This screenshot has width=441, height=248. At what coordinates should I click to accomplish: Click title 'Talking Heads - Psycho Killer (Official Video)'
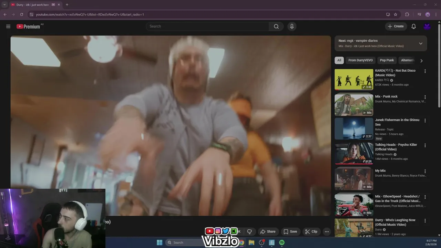(396, 147)
